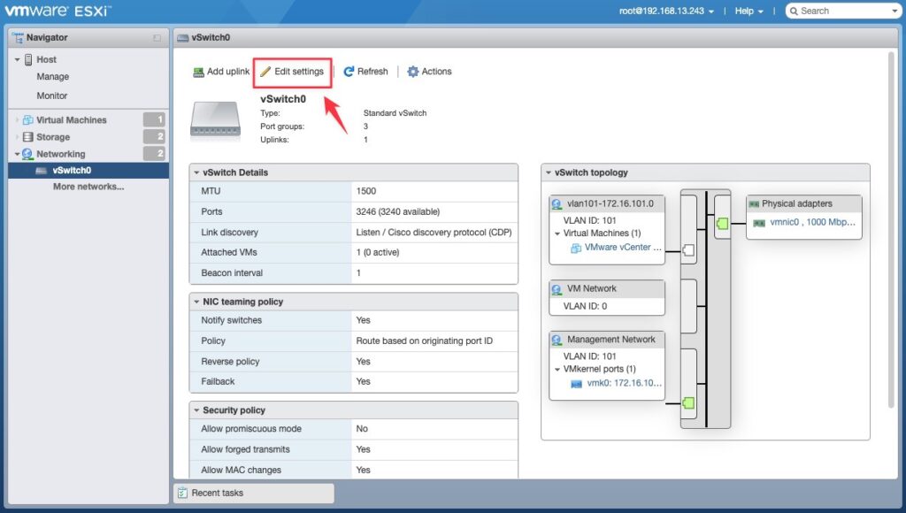Click the Navigator panel icon

pyautogui.click(x=18, y=37)
